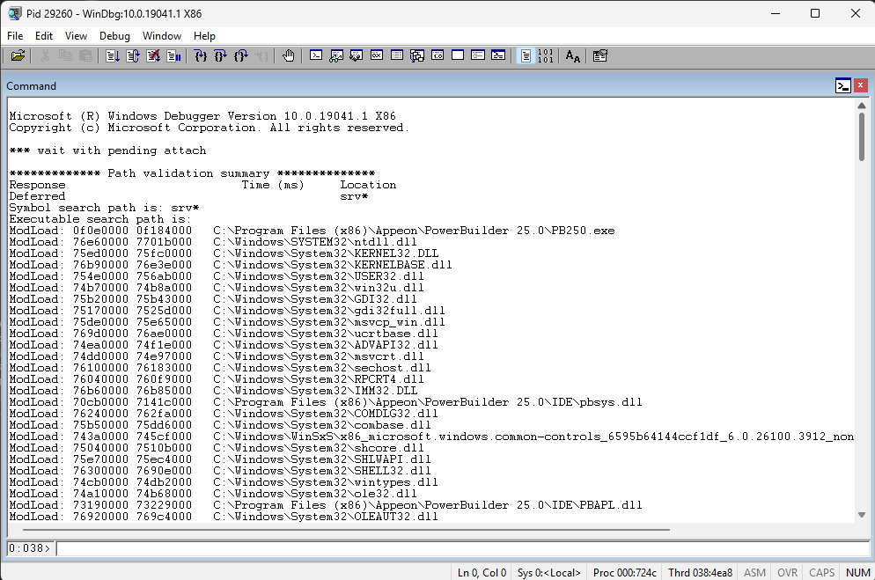The image size is (875, 580).
Task: Click the Break toolbar icon
Action: [x=173, y=55]
